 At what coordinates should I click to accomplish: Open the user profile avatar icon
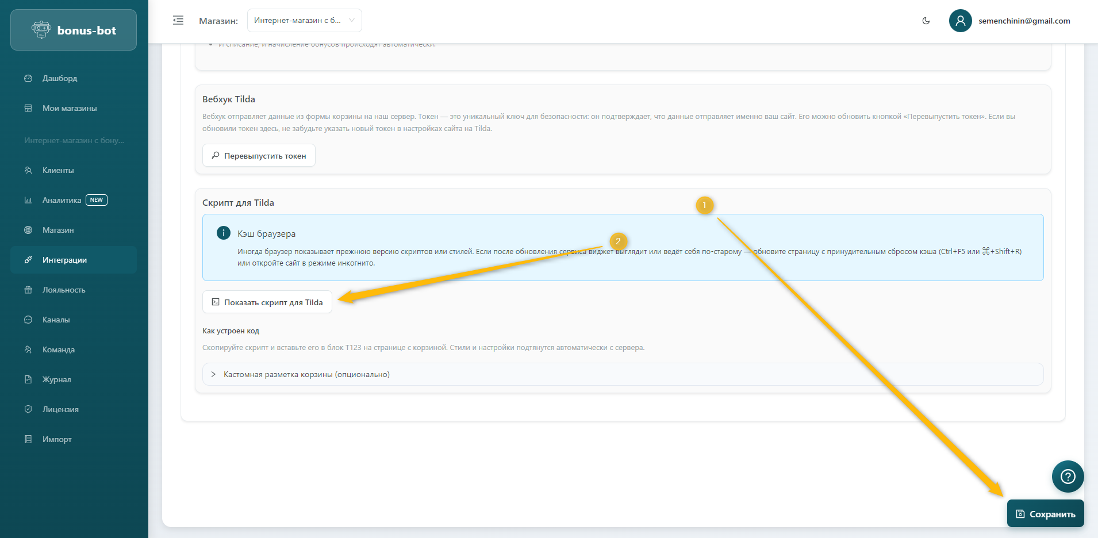tap(960, 21)
